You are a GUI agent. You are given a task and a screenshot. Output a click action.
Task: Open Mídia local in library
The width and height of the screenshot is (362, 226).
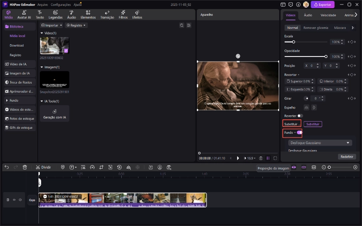pyautogui.click(x=17, y=36)
